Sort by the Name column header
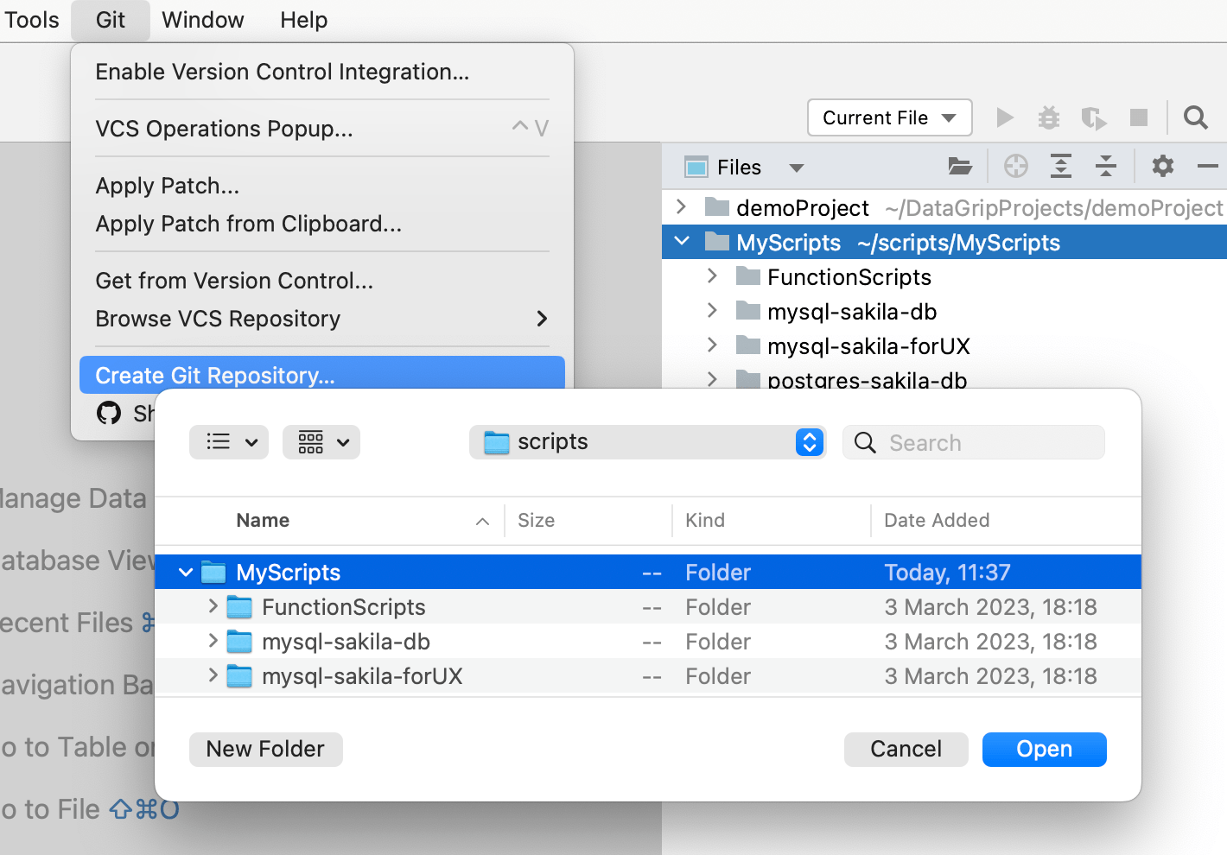 [263, 520]
